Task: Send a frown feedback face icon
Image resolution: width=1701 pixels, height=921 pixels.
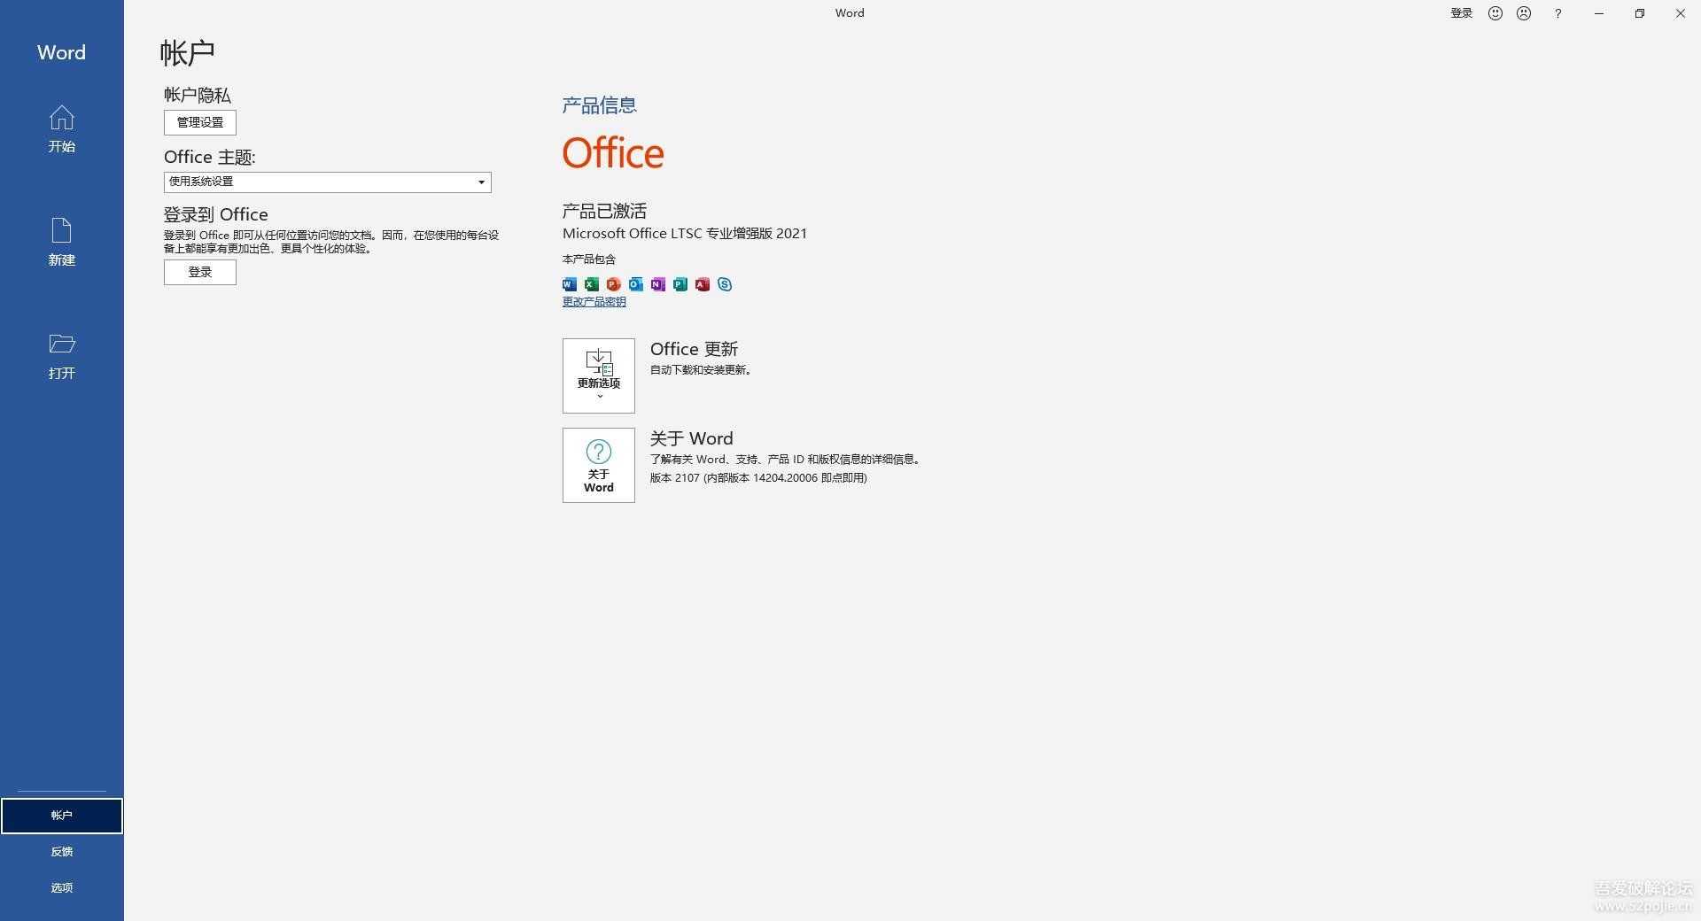Action: coord(1524,13)
